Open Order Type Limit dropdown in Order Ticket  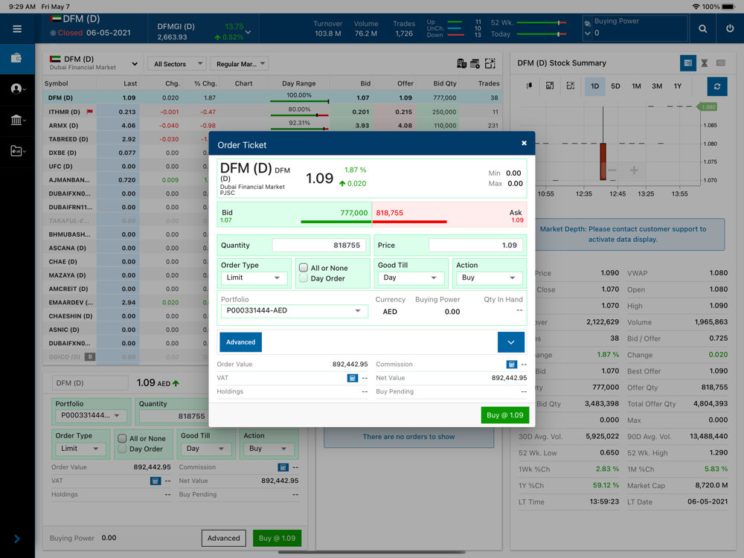coord(254,278)
